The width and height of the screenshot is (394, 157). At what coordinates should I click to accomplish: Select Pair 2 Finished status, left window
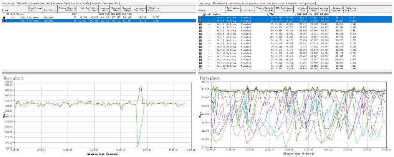(x=48, y=21)
